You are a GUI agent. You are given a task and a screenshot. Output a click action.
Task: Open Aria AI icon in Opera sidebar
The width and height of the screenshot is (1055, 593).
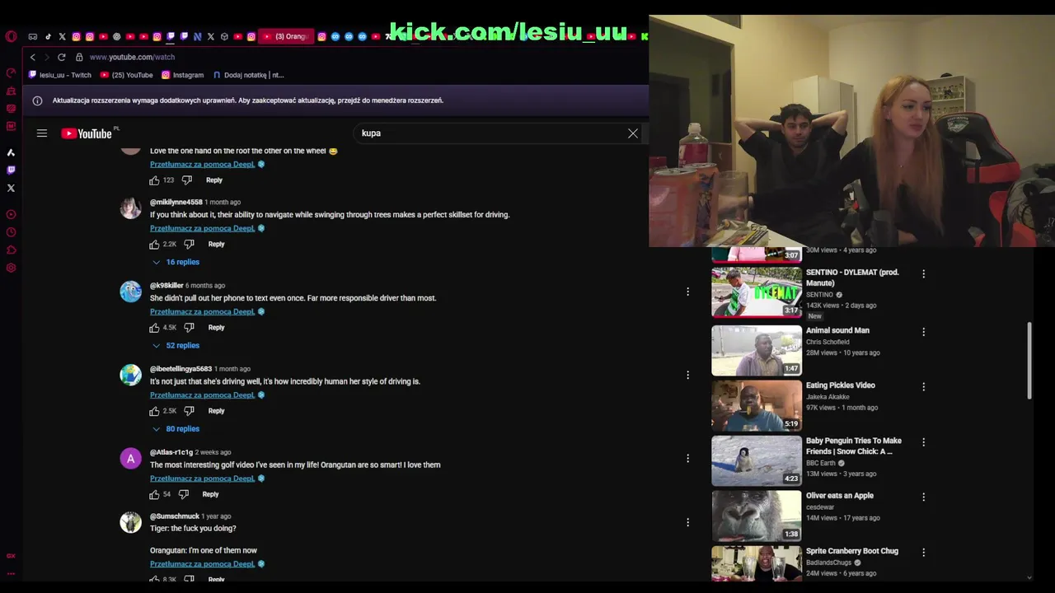click(11, 153)
